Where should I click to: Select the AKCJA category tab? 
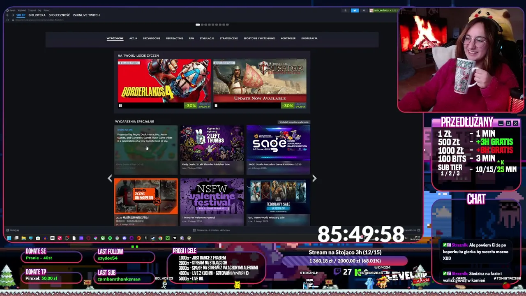coord(133,38)
